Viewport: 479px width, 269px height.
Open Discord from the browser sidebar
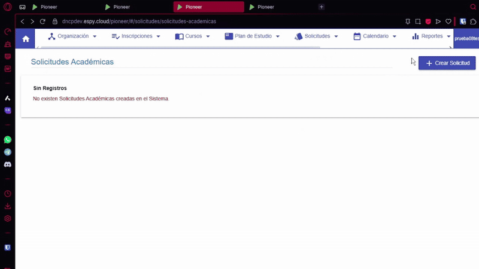pyautogui.click(x=8, y=164)
